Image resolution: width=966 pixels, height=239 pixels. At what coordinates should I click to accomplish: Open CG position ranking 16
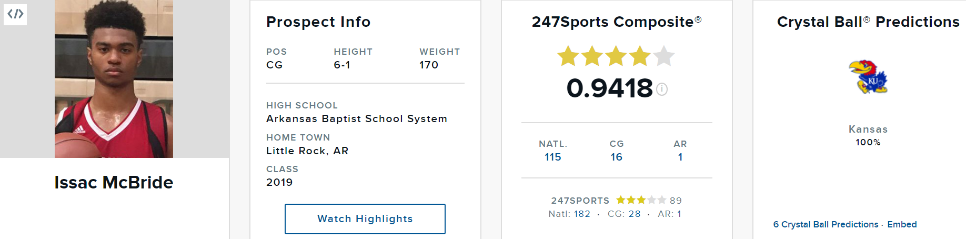pyautogui.click(x=617, y=157)
